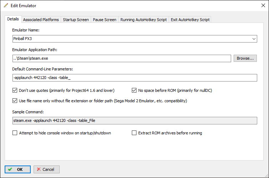Click the Sample Command label

pyautogui.click(x=28, y=112)
